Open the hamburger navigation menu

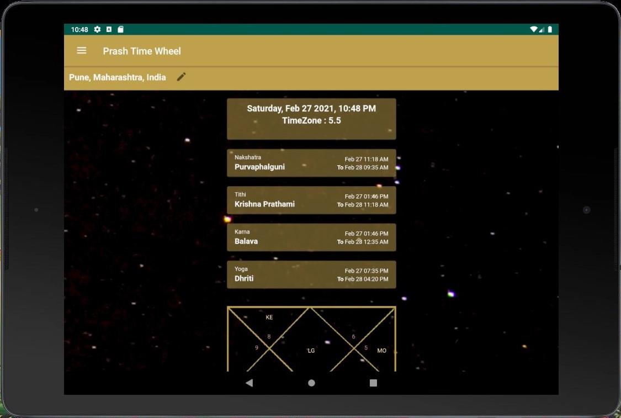pos(82,51)
